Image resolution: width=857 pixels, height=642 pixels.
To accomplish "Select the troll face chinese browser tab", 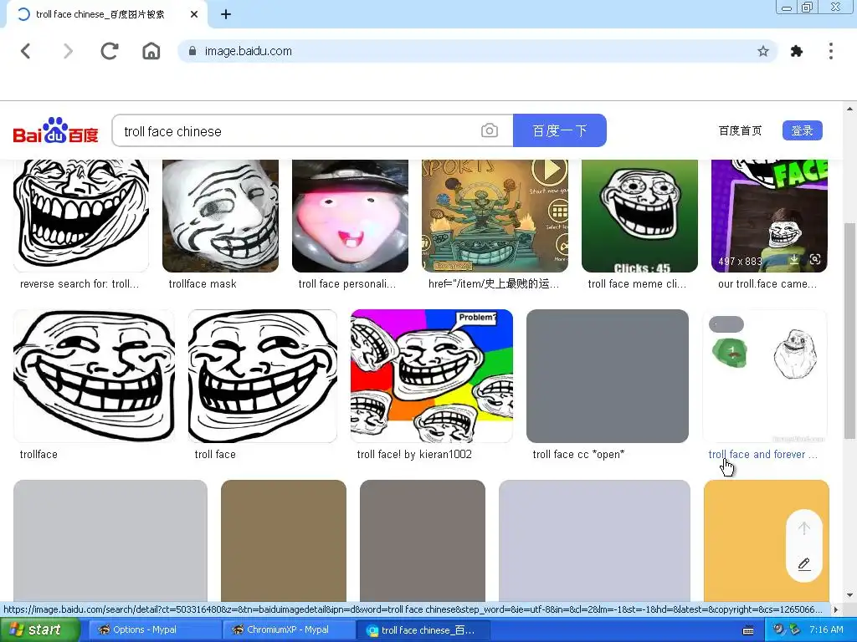I will point(106,15).
